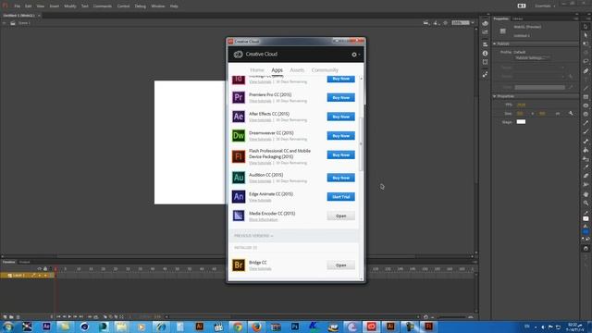This screenshot has height=333, width=592.
Task: Click the wrench icon next to stage size
Action: [571, 113]
